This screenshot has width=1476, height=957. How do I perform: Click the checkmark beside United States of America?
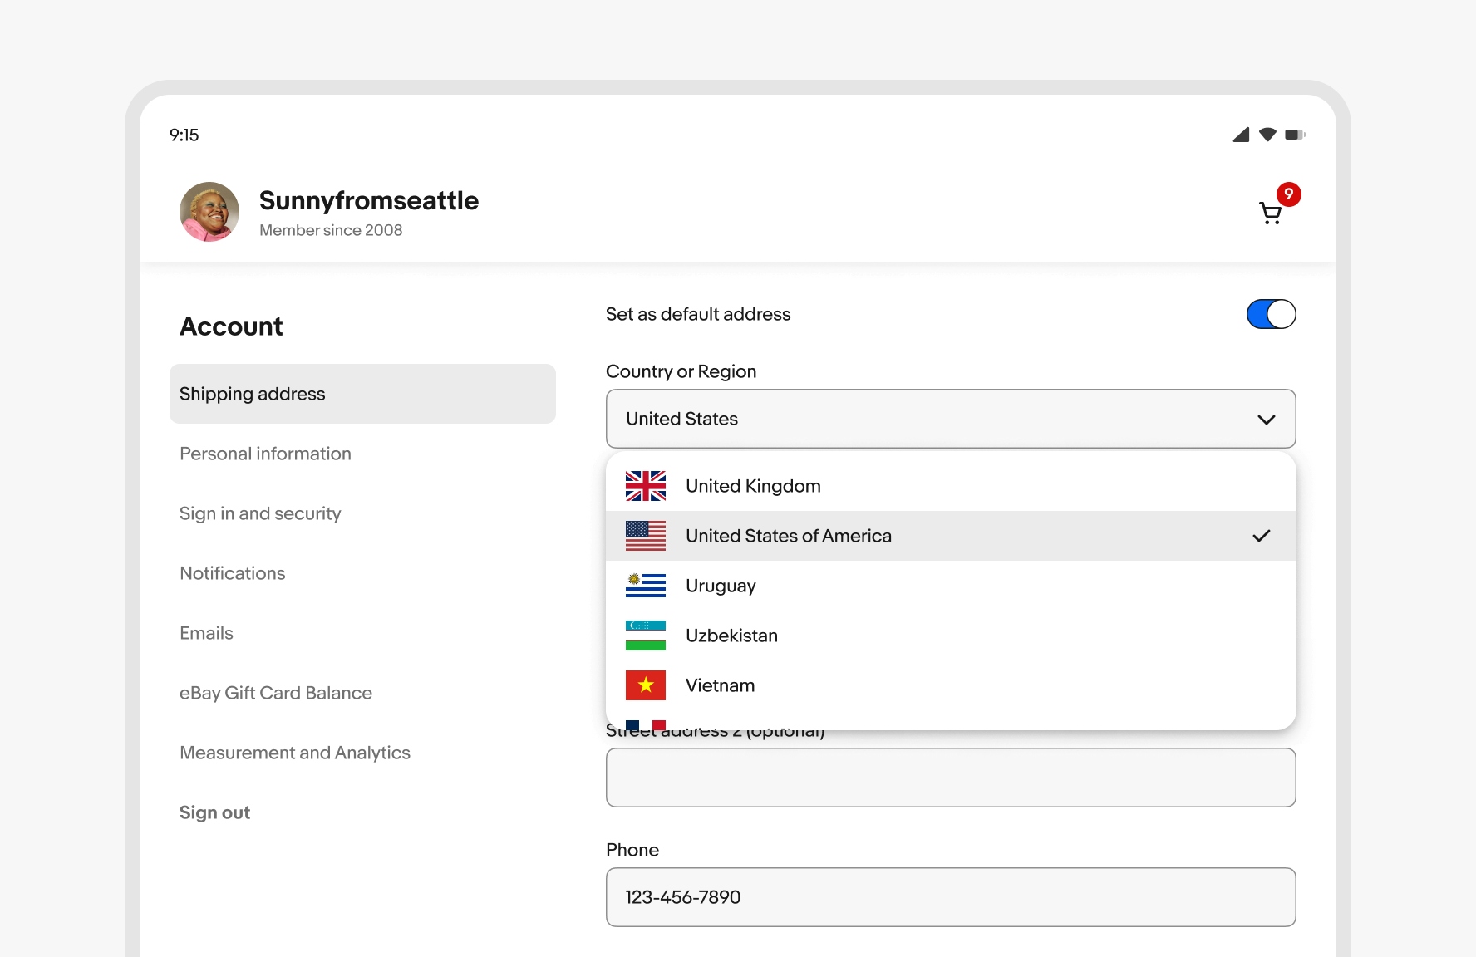coord(1261,536)
